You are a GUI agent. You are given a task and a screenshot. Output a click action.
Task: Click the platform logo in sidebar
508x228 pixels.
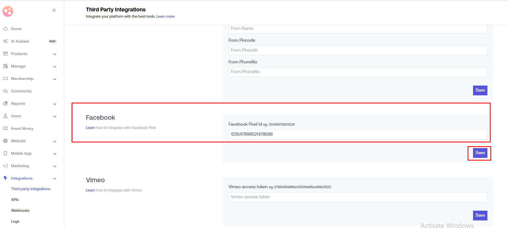[x=8, y=11]
